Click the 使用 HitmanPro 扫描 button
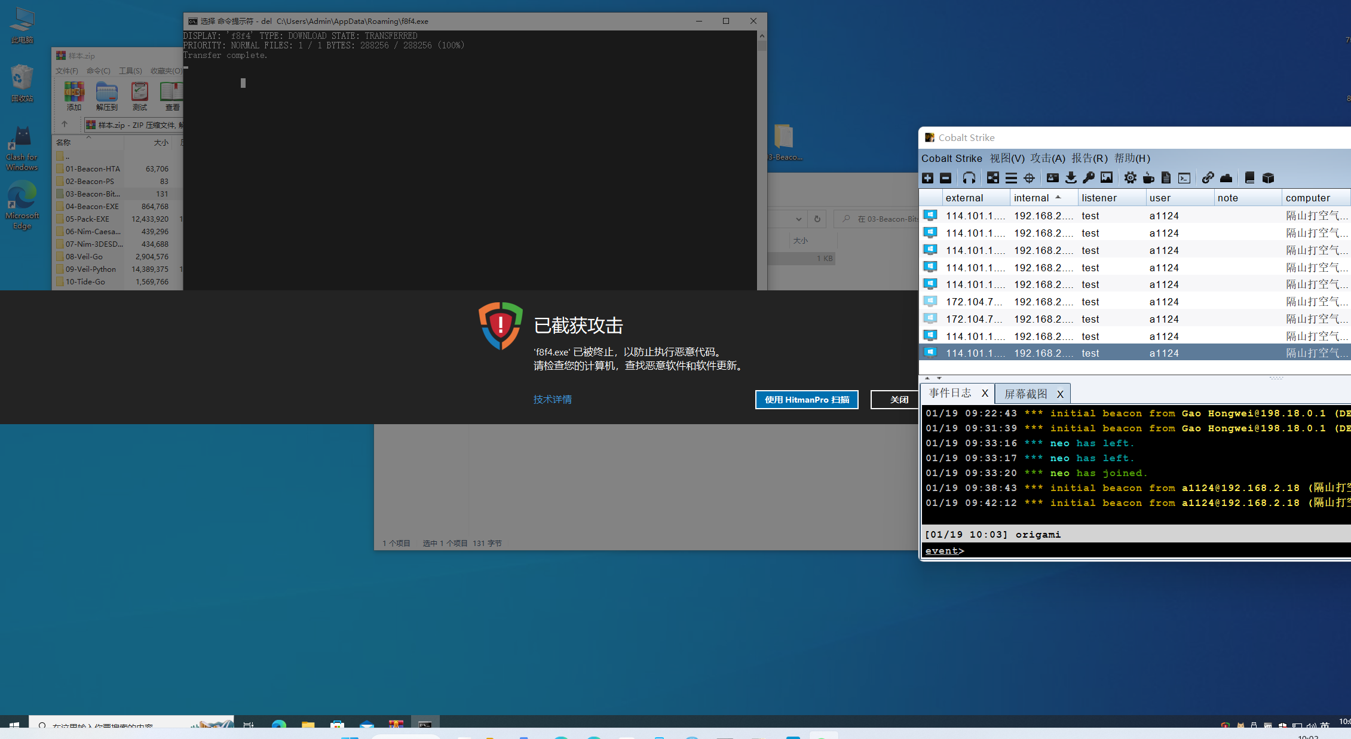Viewport: 1351px width, 739px height. [807, 400]
